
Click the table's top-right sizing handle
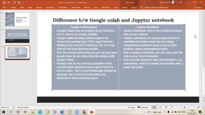[185, 24]
